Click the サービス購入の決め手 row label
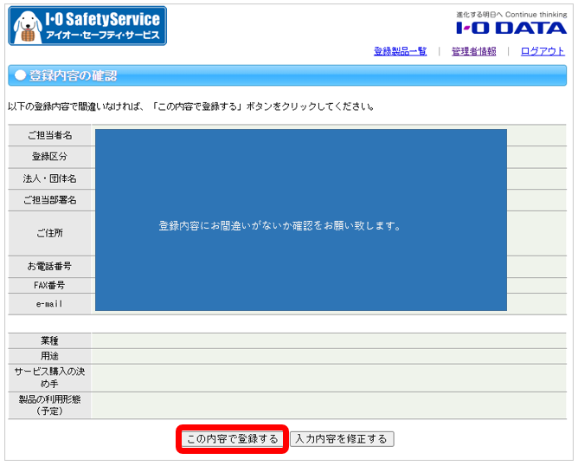Screen dimensions: 578x466 [x=49, y=377]
